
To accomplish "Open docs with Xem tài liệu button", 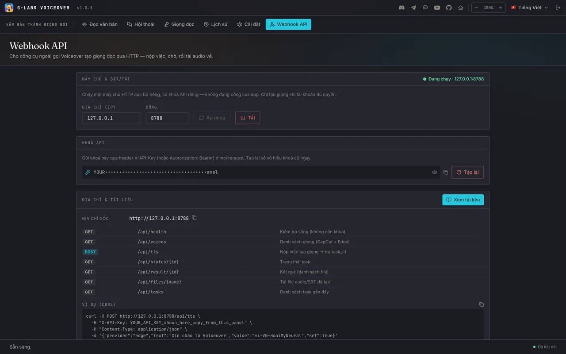I will point(463,200).
